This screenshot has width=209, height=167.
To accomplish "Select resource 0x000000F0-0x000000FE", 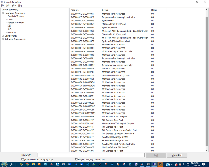I will [x=82, y=69].
